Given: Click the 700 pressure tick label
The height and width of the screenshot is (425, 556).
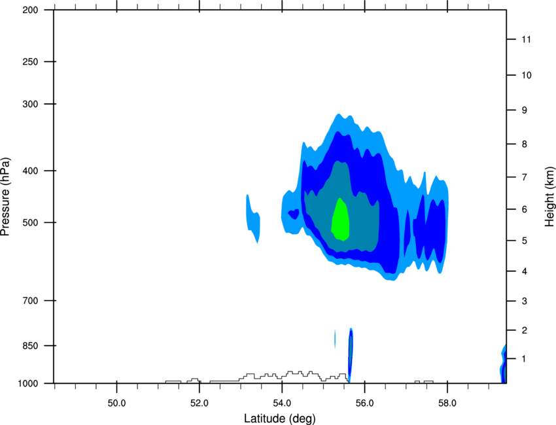Looking at the screenshot, I should [30, 301].
